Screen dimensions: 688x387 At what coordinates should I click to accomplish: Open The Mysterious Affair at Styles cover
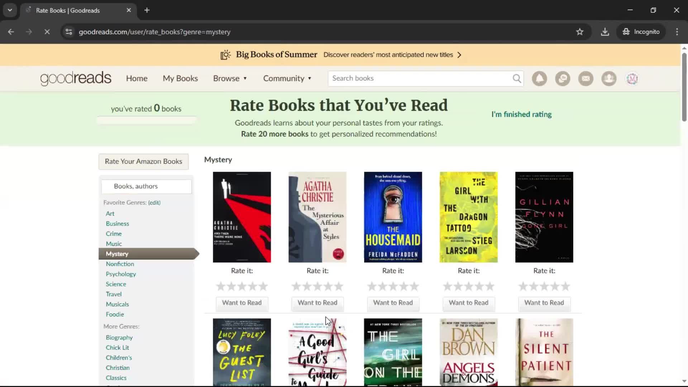click(317, 217)
